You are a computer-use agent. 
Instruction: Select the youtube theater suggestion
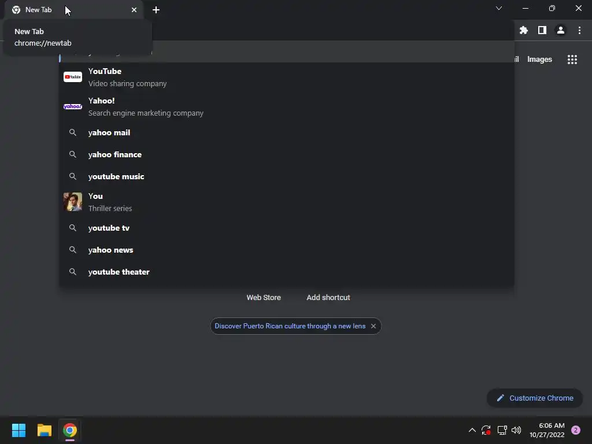286,272
